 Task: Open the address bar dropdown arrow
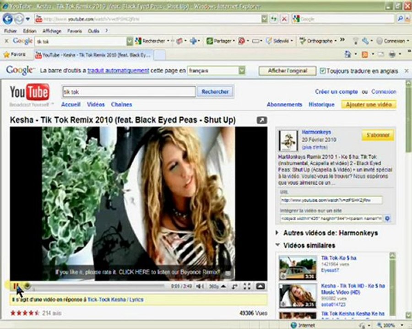[265, 19]
